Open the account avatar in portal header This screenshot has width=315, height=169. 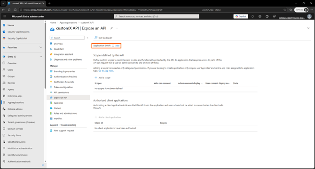tap(309, 16)
